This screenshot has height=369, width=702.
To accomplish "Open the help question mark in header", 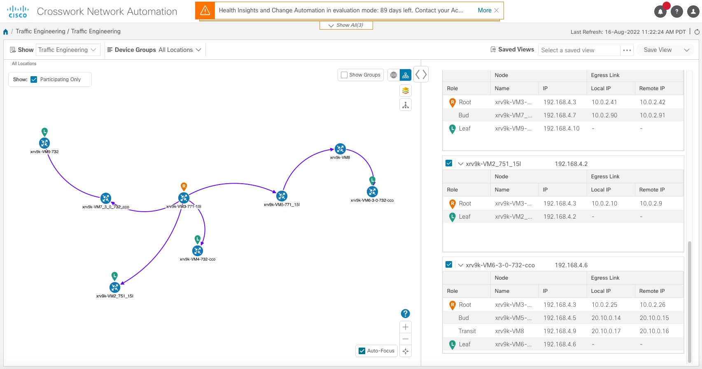I will tap(677, 12).
